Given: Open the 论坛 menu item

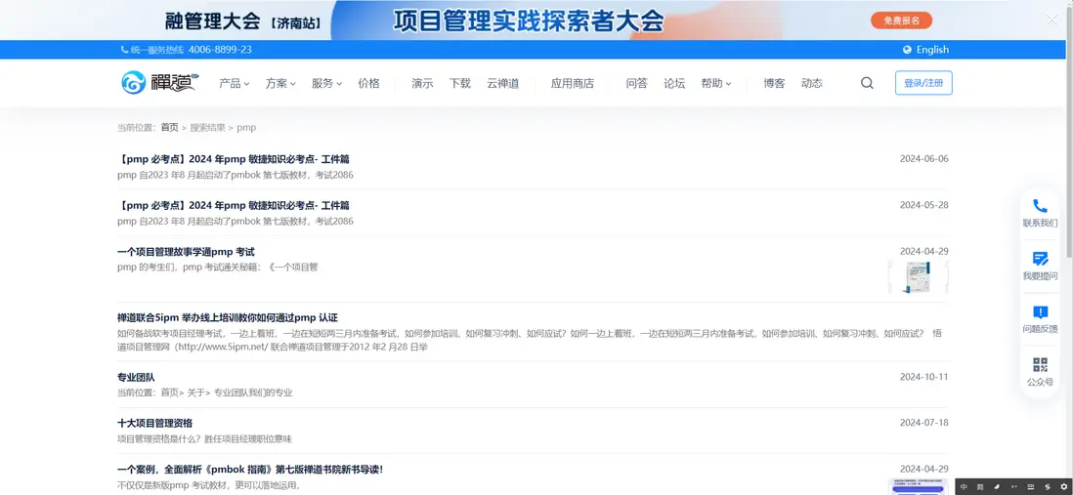Looking at the screenshot, I should tap(674, 83).
